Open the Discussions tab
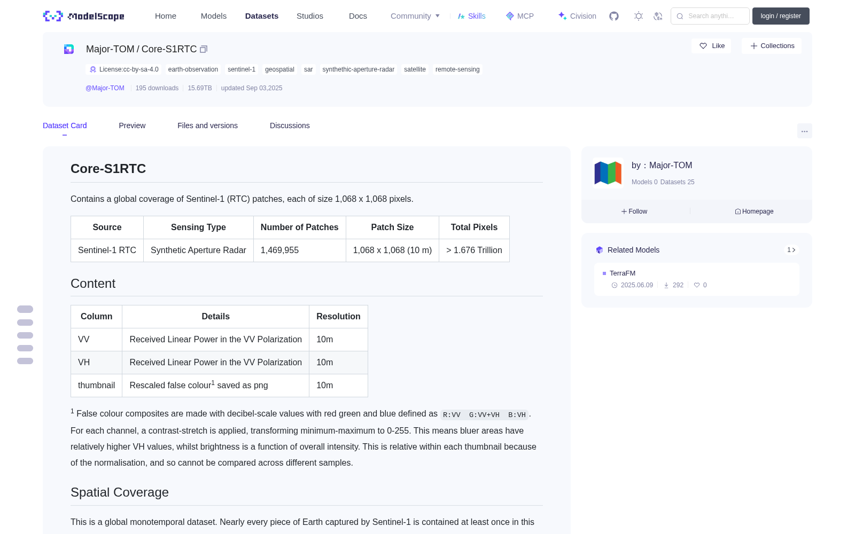The height and width of the screenshot is (534, 855). coord(290,125)
